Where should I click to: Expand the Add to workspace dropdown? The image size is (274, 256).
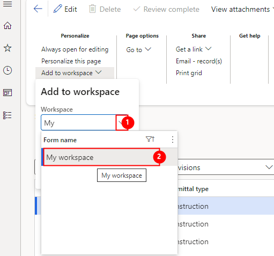click(x=71, y=73)
